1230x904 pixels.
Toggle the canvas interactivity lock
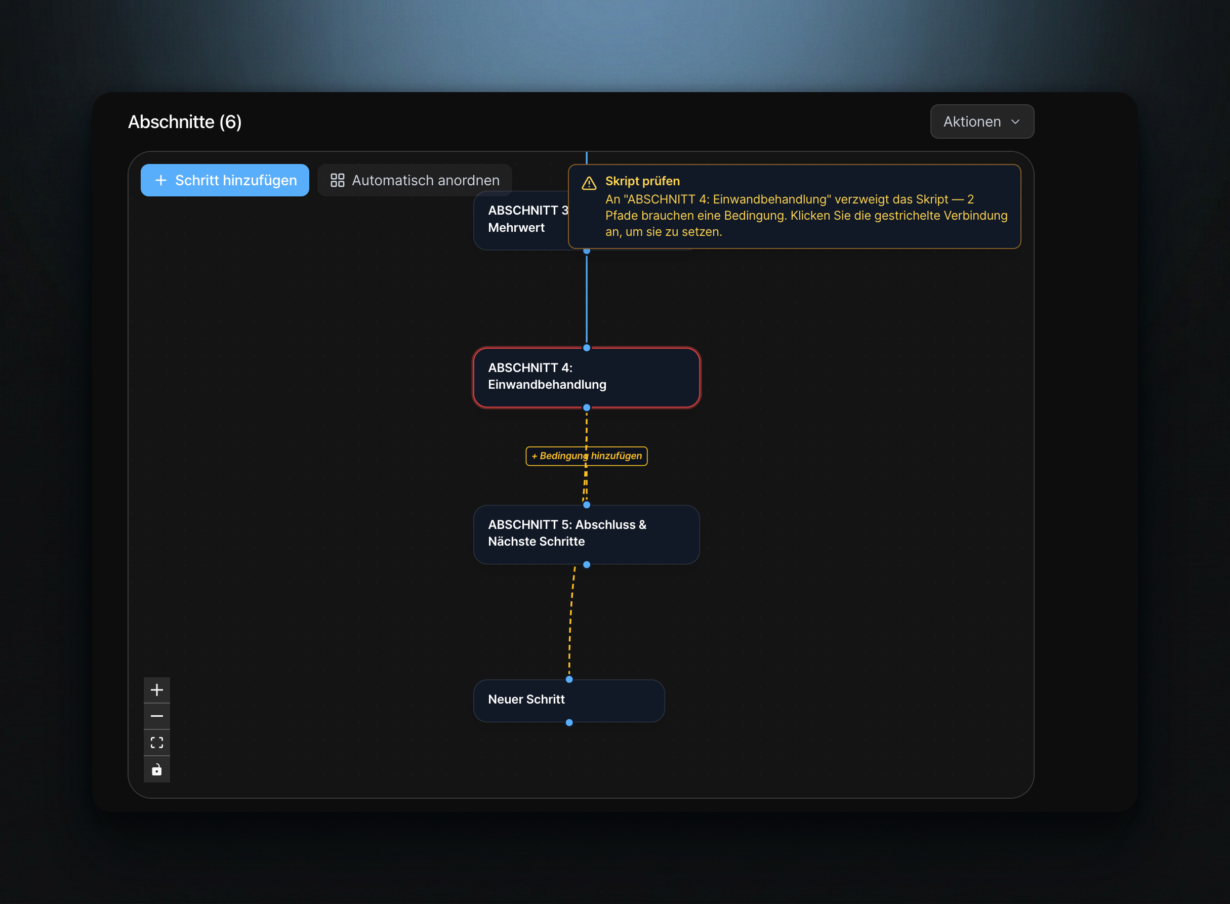coord(156,769)
